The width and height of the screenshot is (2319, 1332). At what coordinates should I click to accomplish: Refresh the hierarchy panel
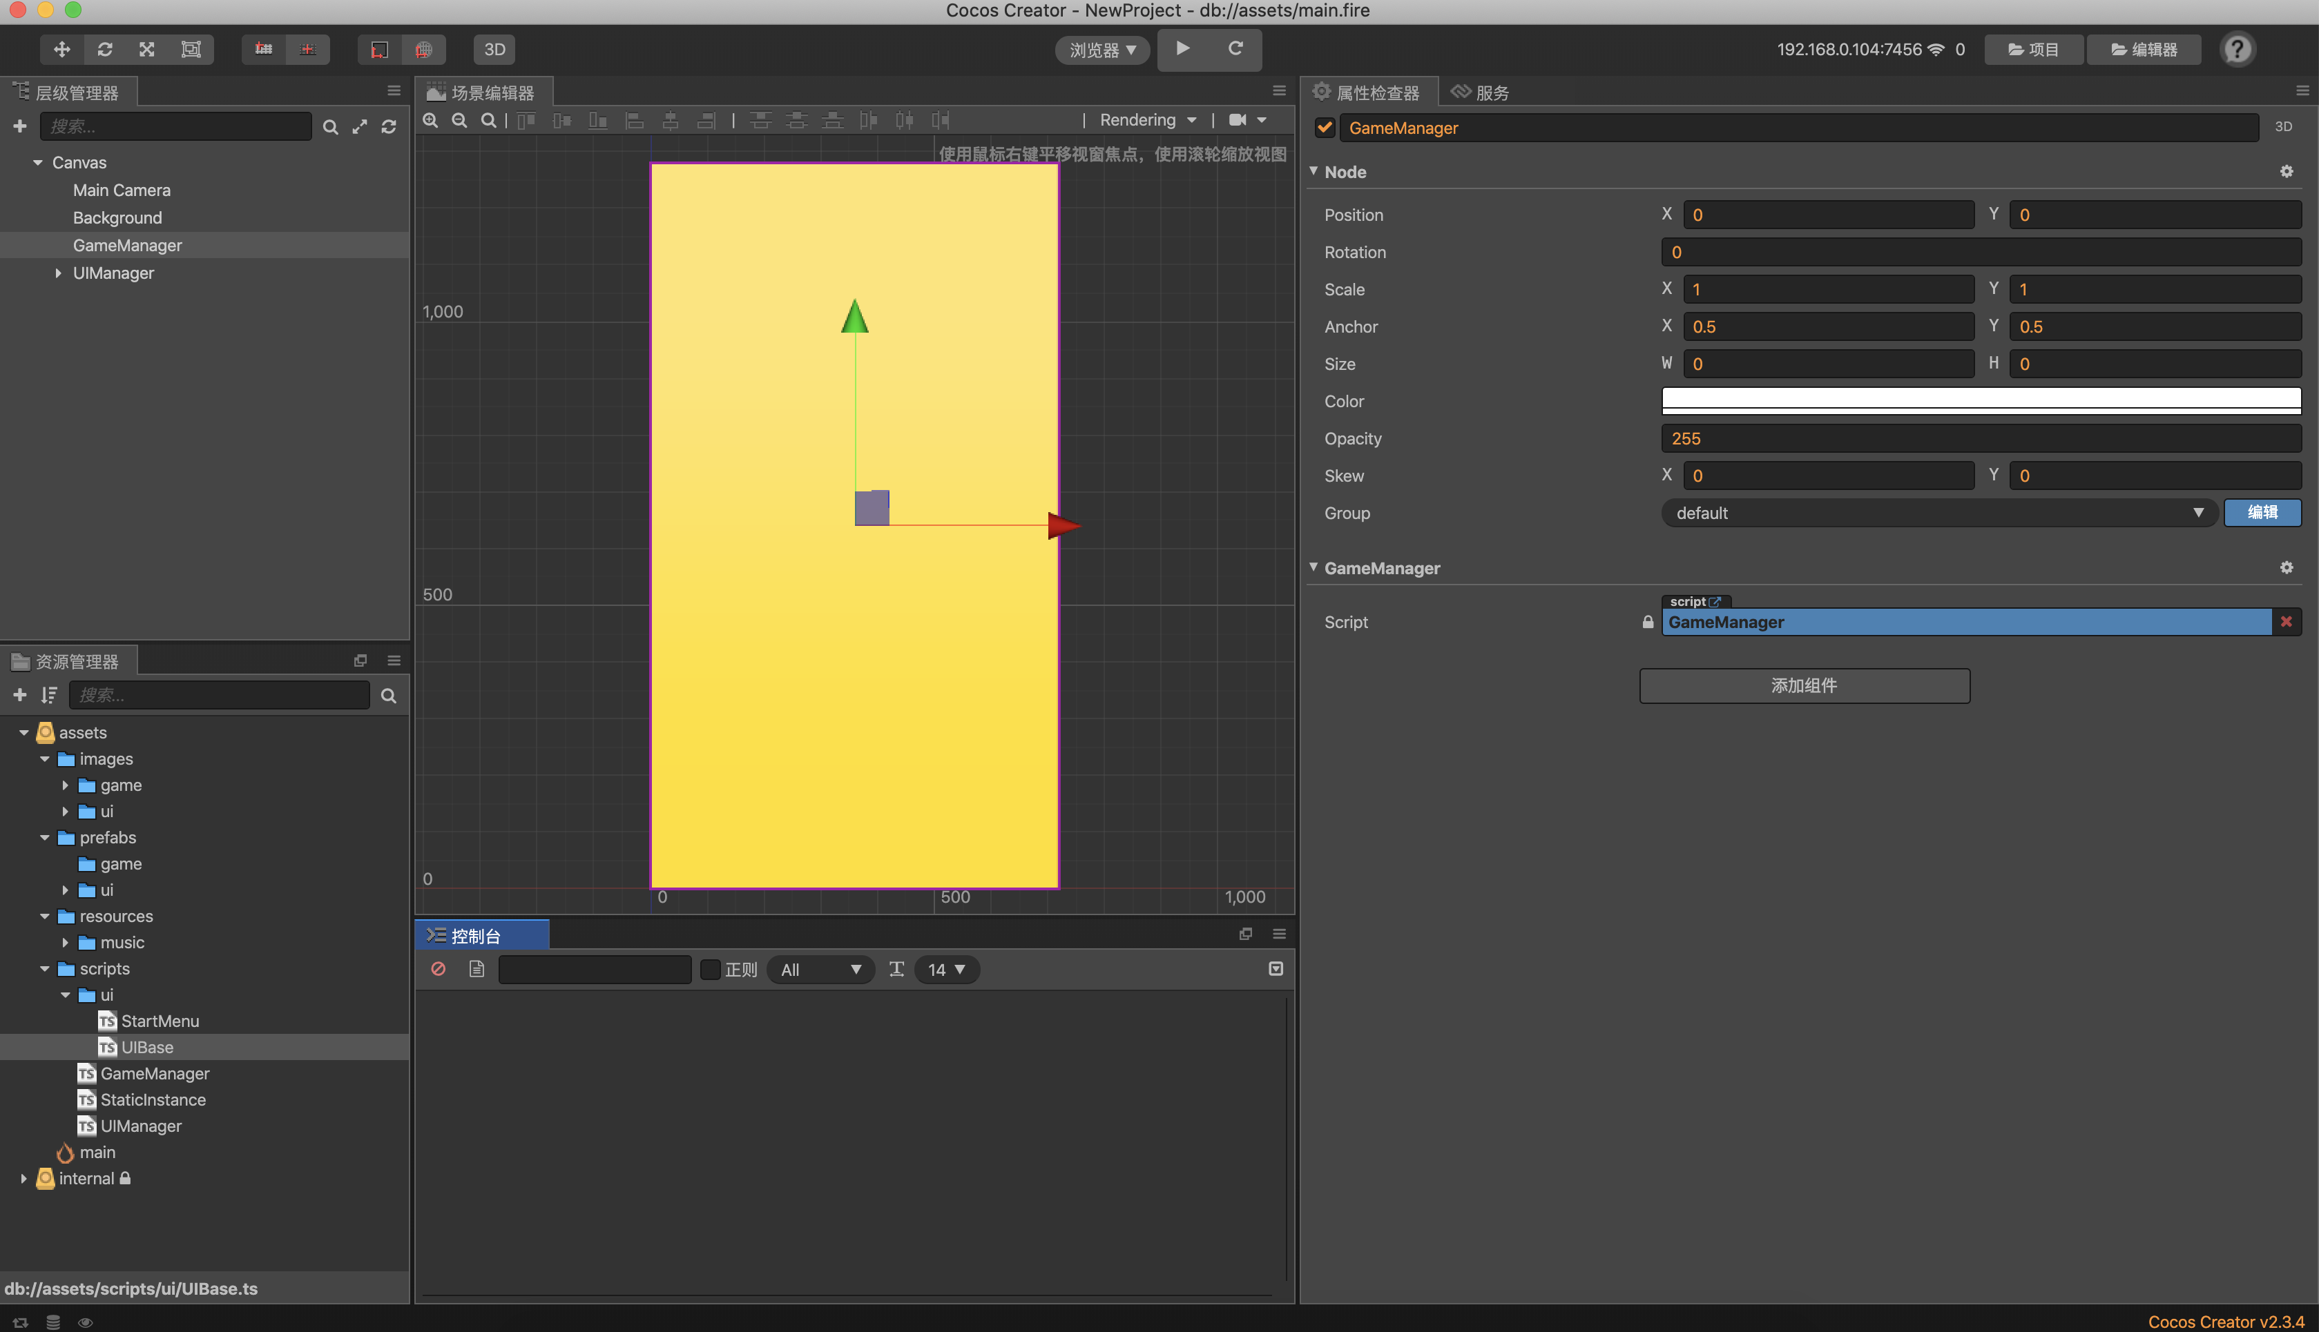[x=389, y=127]
